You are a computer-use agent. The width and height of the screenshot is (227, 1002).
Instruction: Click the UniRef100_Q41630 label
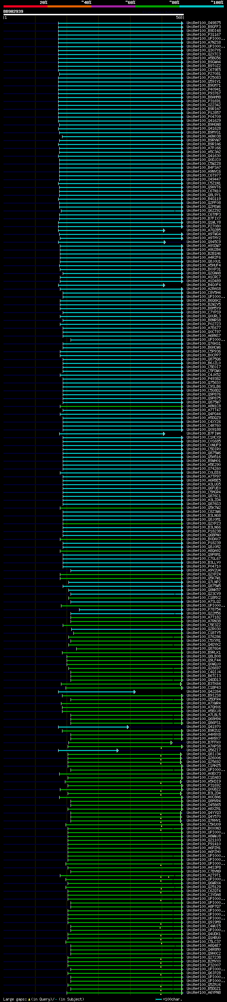tap(203, 156)
